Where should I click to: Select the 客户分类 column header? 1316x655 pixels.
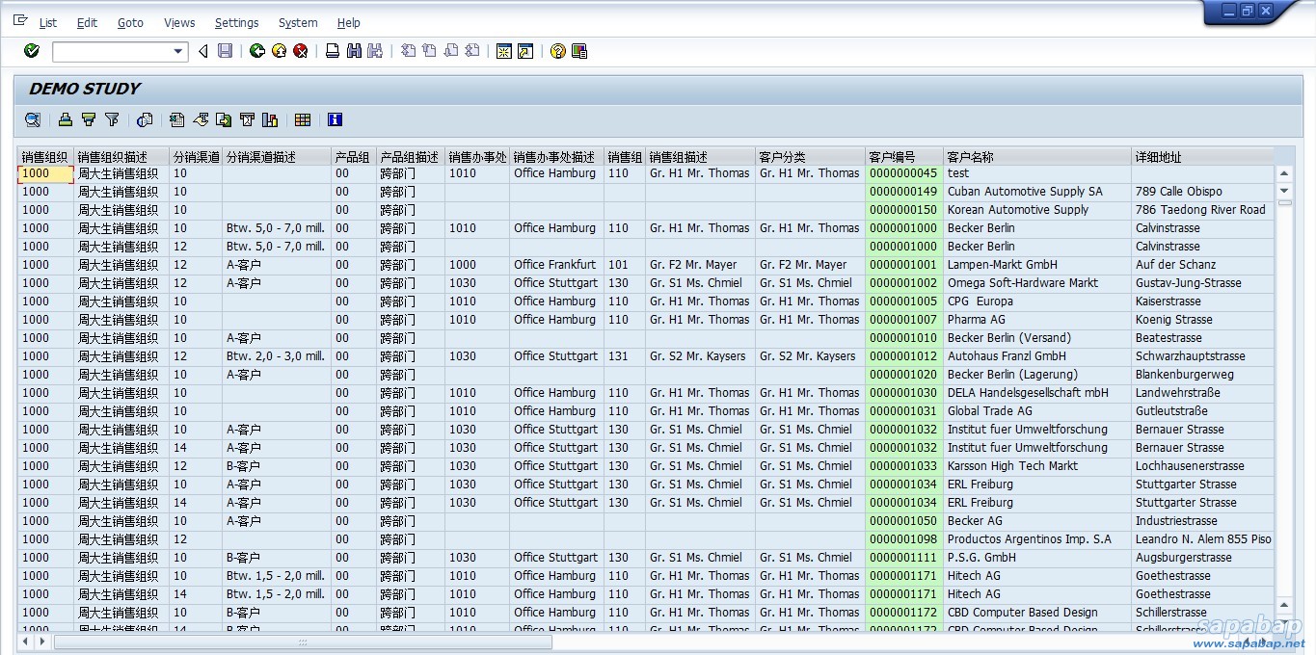tap(810, 157)
